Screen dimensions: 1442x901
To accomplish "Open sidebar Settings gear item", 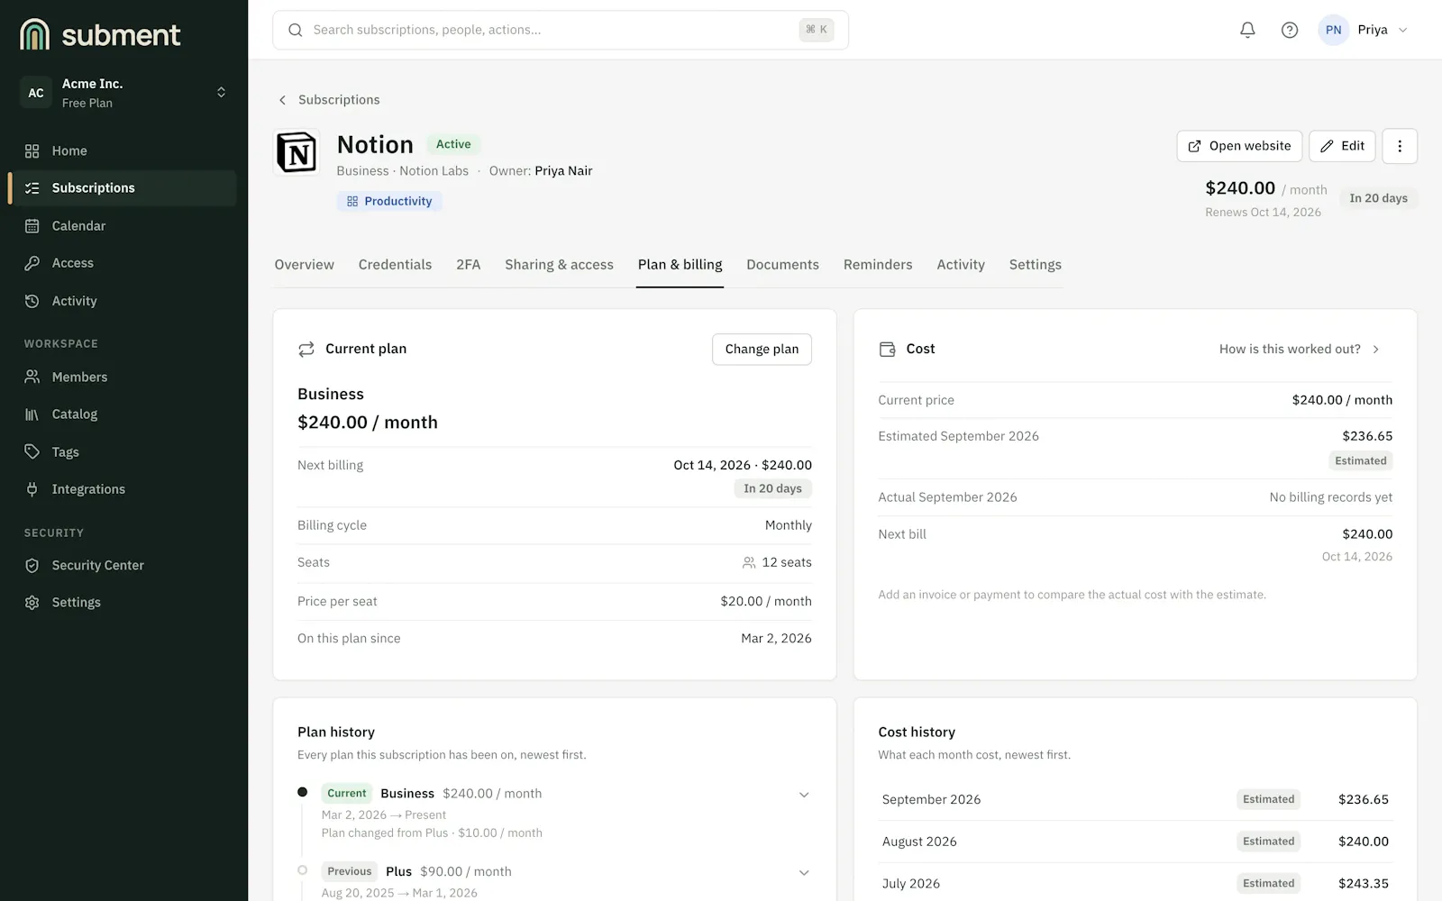I will (123, 603).
